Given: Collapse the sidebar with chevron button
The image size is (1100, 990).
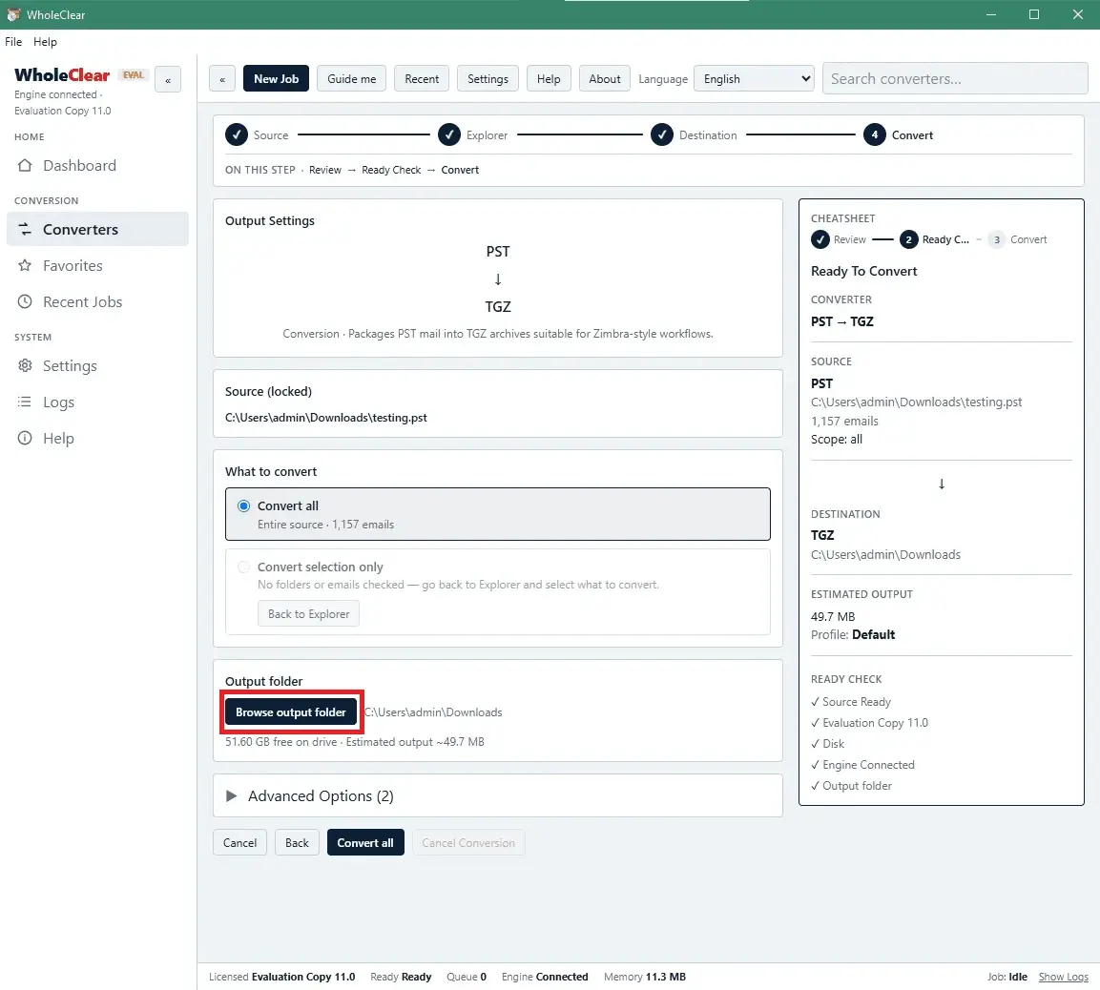Looking at the screenshot, I should point(168,80).
